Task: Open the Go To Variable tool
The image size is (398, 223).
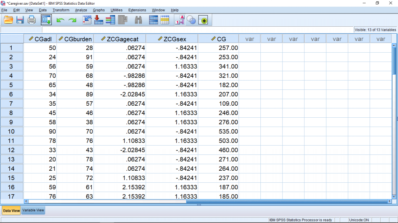Action: (99, 20)
